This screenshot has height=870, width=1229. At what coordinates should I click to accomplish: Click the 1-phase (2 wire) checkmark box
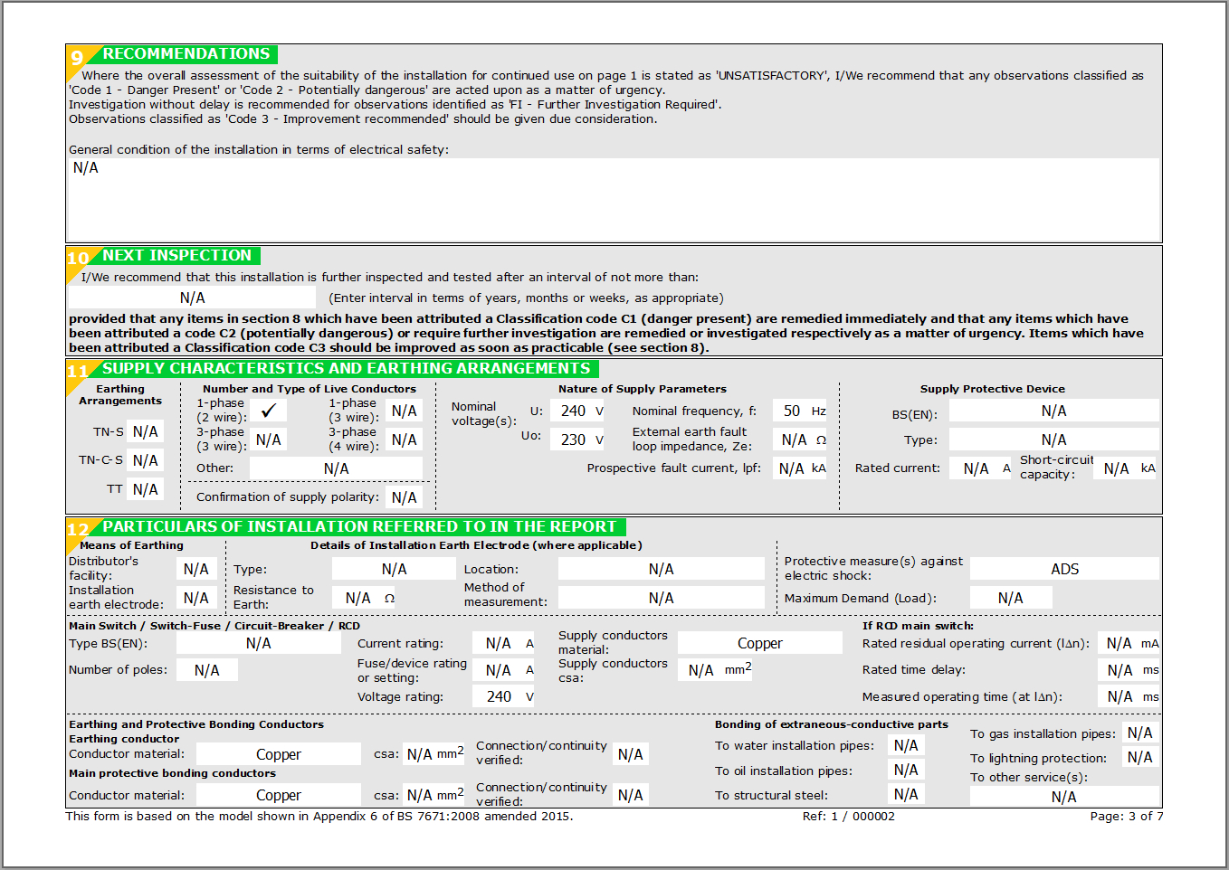tap(269, 411)
